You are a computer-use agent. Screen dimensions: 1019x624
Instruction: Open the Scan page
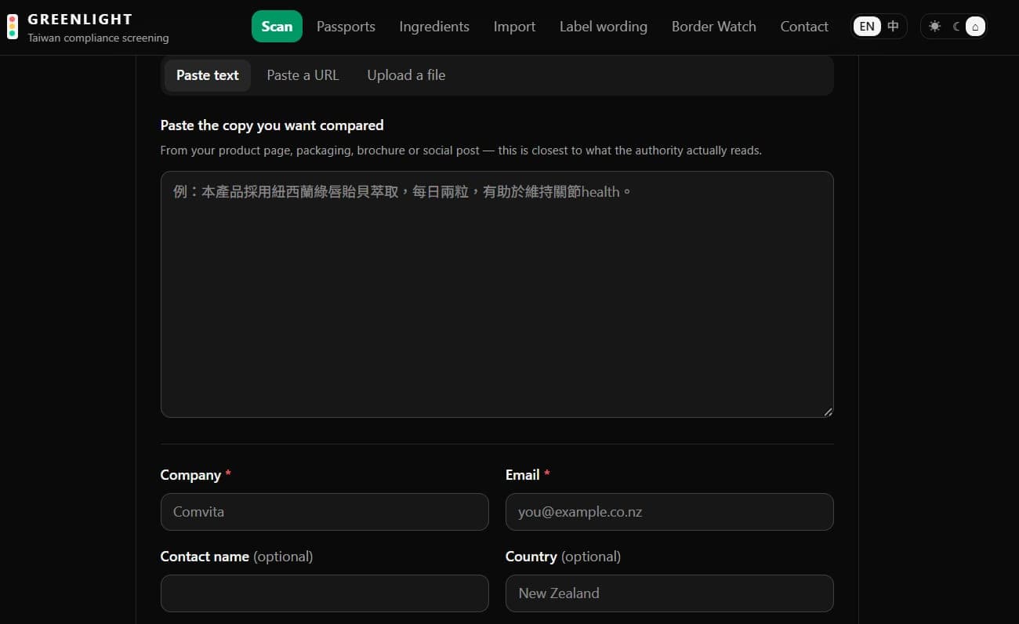(277, 27)
